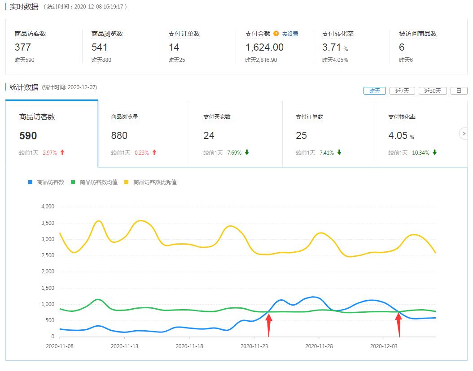This screenshot has height=371, width=473.
Task: Click the green down arrow next to 支付转化率 10.34%
Action: click(x=434, y=152)
